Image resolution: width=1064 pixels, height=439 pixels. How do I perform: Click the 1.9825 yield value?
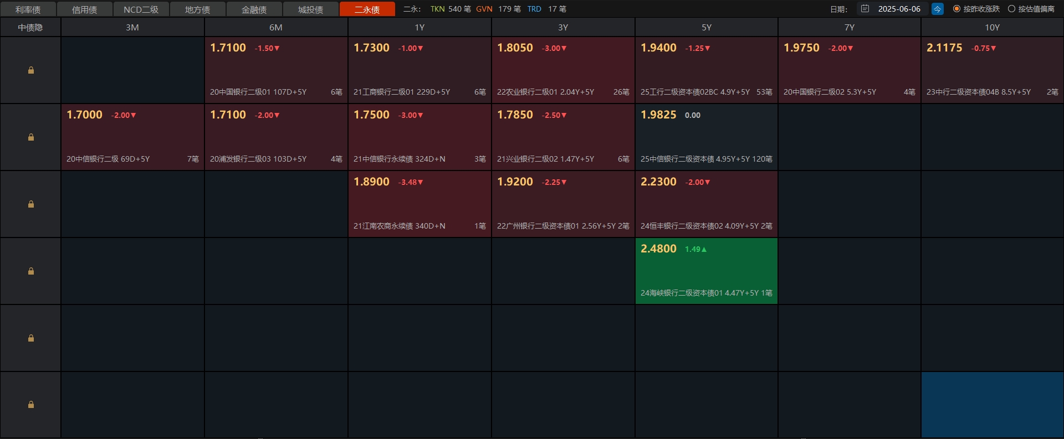(x=658, y=115)
